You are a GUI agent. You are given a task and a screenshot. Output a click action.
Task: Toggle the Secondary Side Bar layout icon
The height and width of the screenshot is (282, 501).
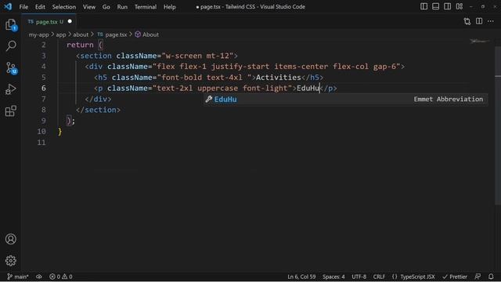447,6
